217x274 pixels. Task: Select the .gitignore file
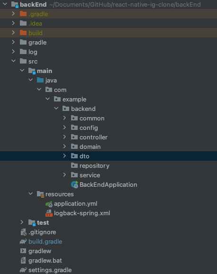tap(42, 232)
